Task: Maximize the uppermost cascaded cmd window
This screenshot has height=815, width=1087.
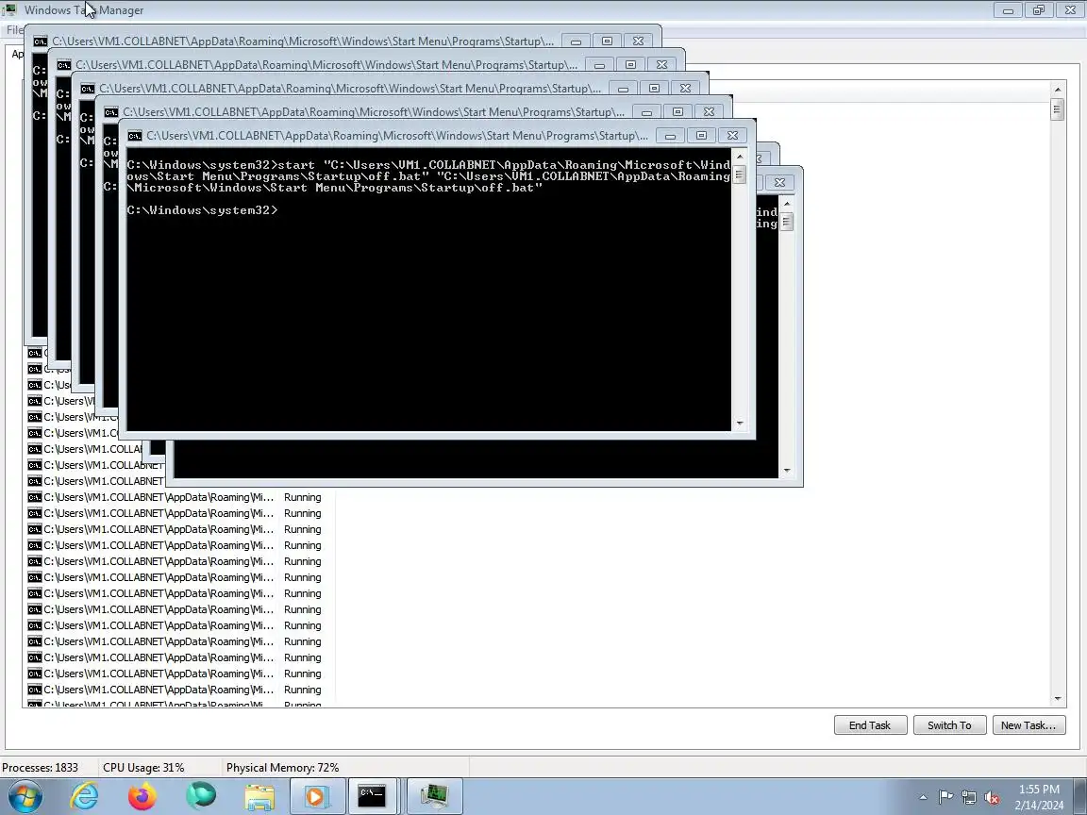Action: click(x=607, y=42)
